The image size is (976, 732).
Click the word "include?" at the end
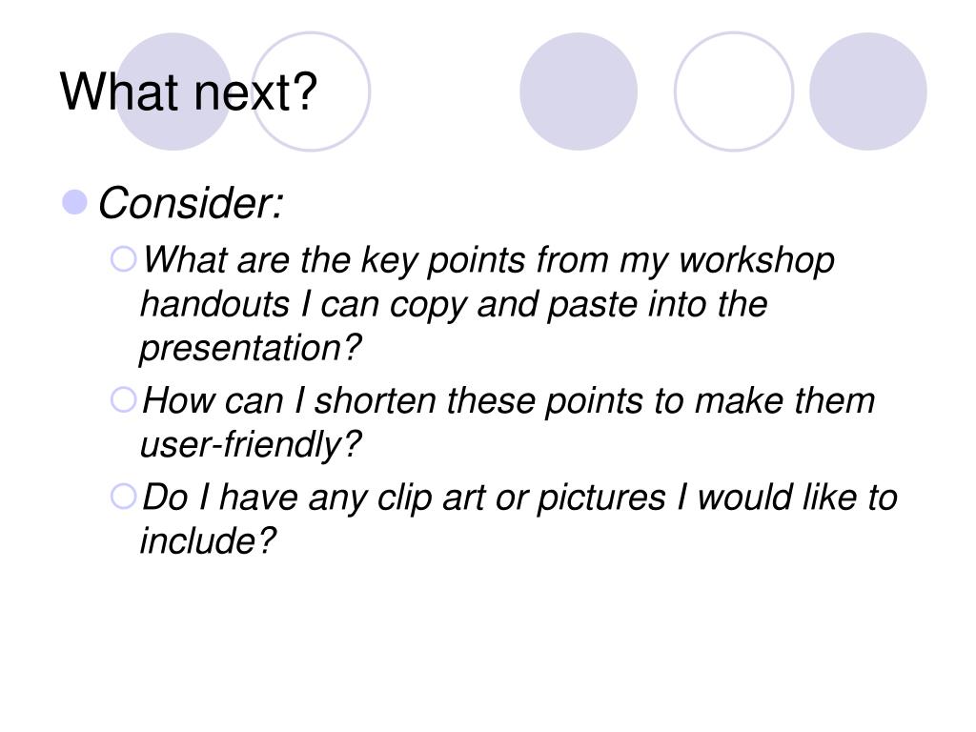coord(207,540)
